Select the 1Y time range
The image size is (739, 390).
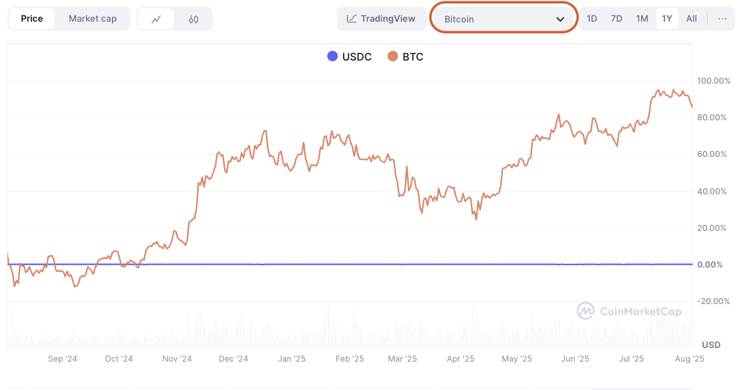tap(667, 19)
